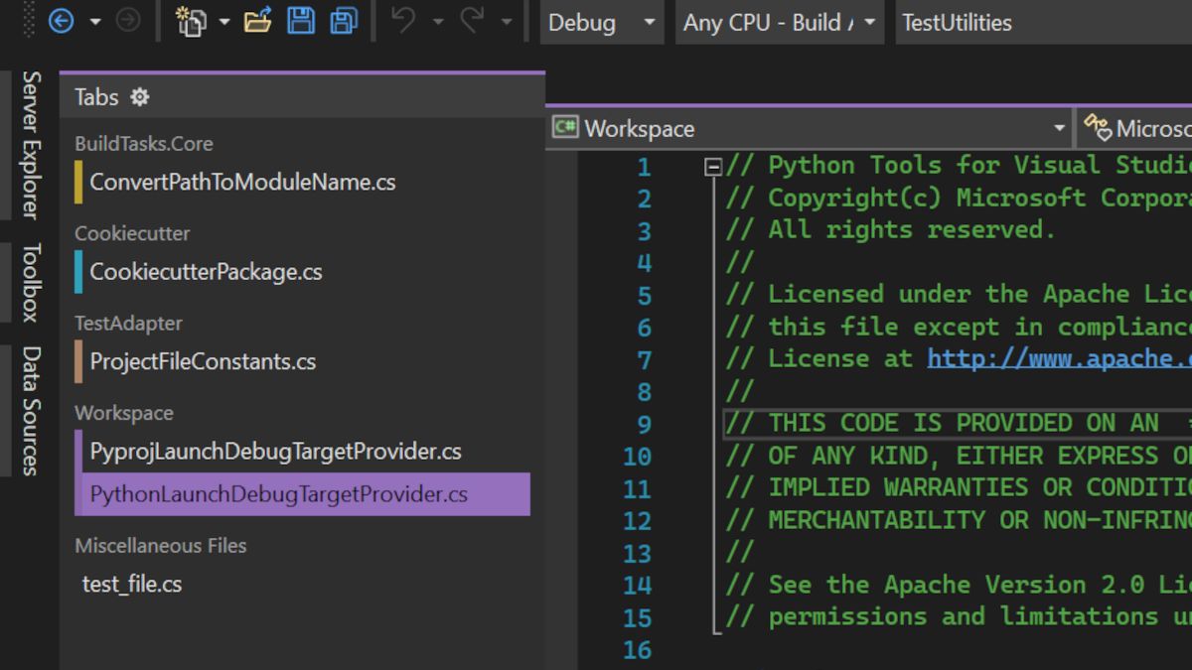Select the TestUtilities startup project box
This screenshot has height=670, width=1192.
[1043, 22]
